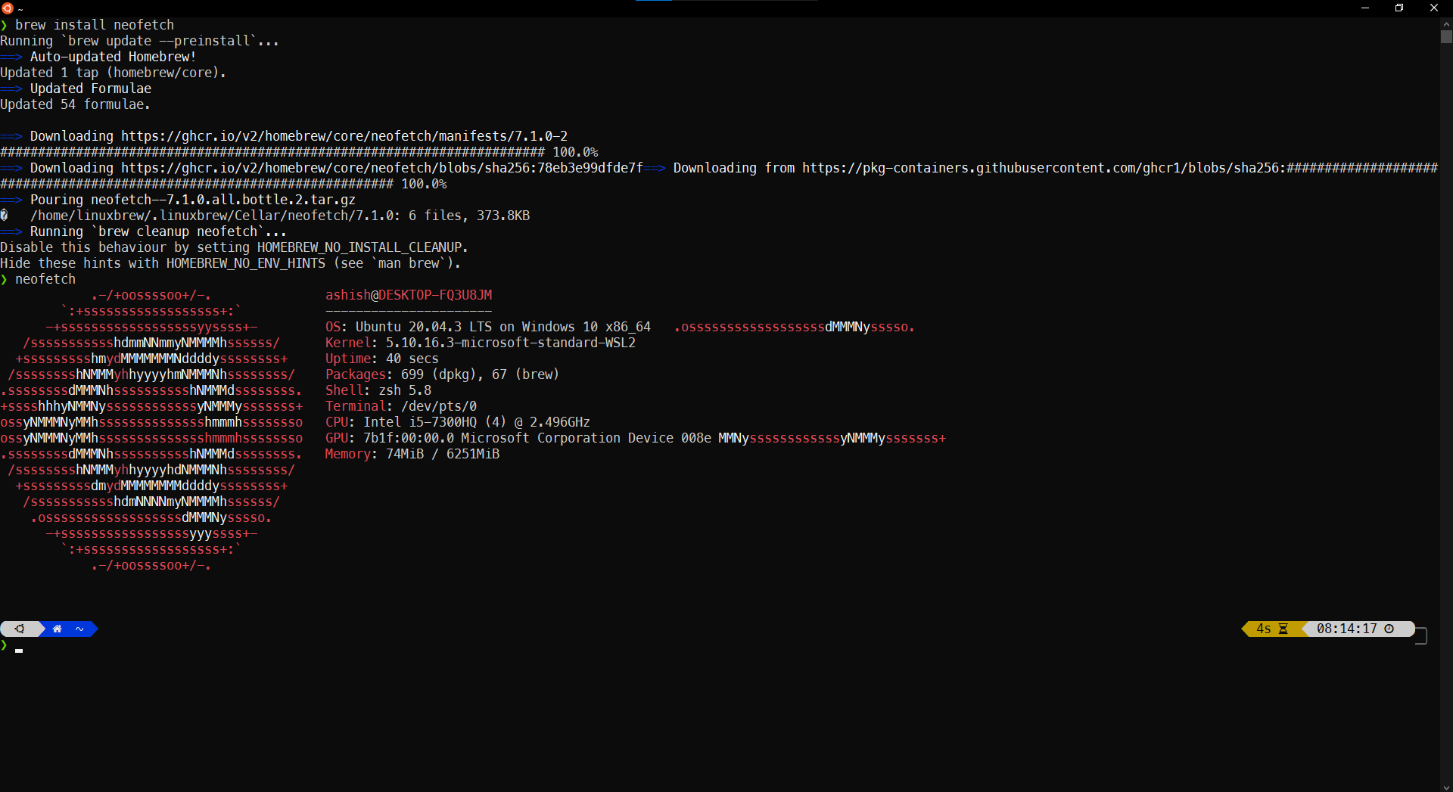Image resolution: width=1453 pixels, height=792 pixels.
Task: Click the scrollbar thumb at the top
Action: point(1446,36)
